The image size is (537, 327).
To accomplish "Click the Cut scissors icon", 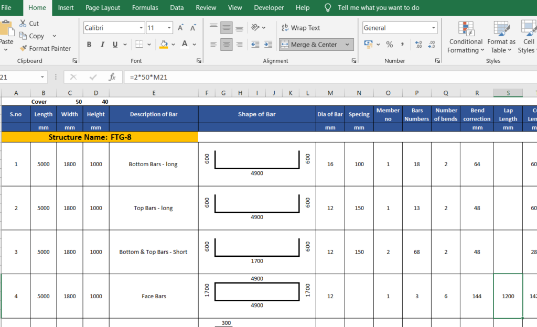I will [23, 23].
